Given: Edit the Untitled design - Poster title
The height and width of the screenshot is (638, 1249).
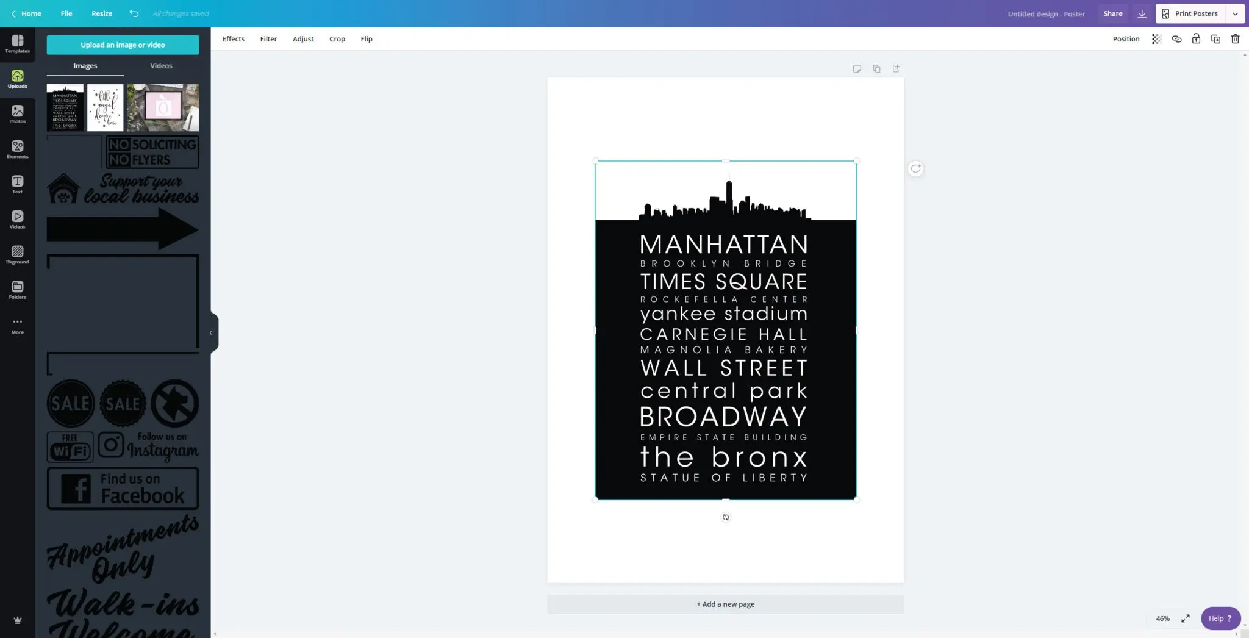Looking at the screenshot, I should click(1046, 14).
